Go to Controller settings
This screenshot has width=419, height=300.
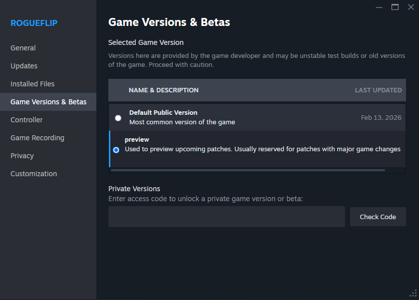(26, 120)
